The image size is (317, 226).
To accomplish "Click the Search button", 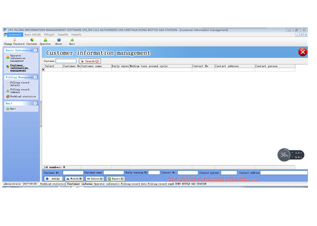I will coord(90,61).
